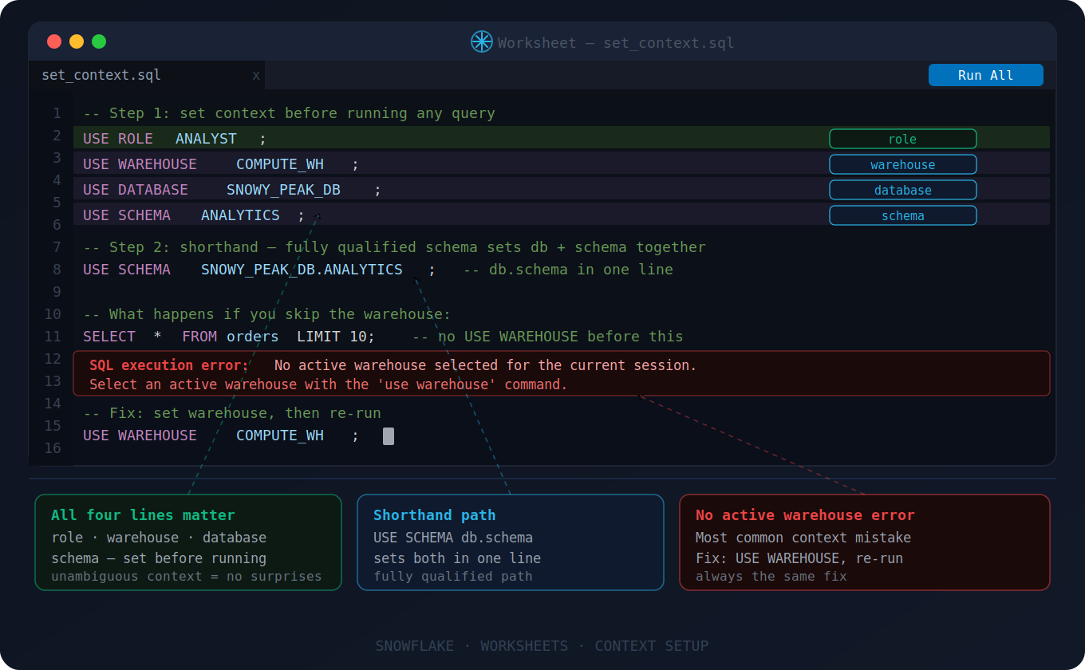Click SNOWY_PEAK_DB.ANALYTICS qualified schema name
Image resolution: width=1085 pixels, height=670 pixels.
(302, 270)
